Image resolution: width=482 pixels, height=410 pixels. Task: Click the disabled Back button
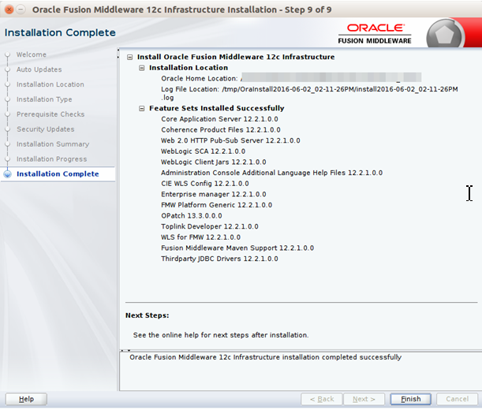[322, 399]
